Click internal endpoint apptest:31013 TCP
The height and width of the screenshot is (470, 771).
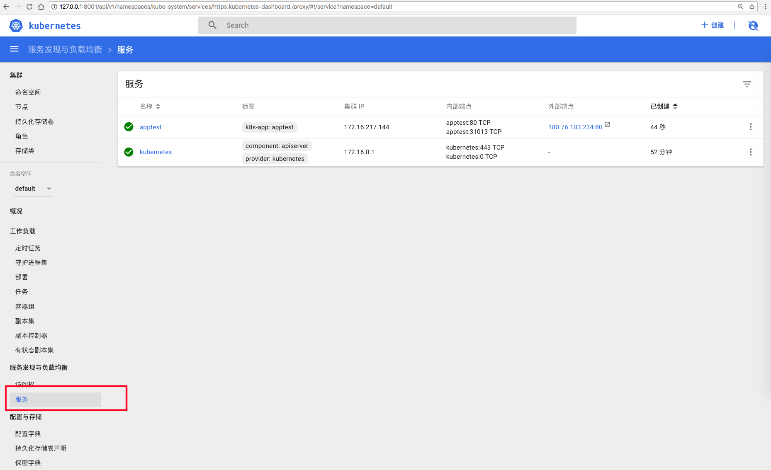(x=474, y=132)
